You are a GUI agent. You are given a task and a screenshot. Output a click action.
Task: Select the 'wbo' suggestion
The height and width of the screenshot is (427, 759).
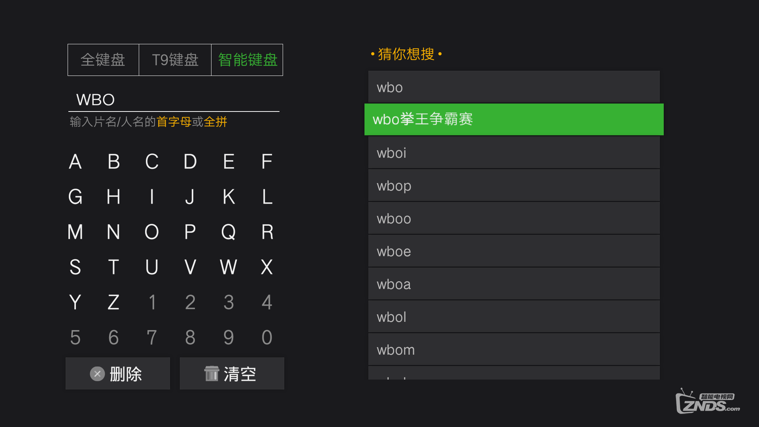click(x=514, y=87)
